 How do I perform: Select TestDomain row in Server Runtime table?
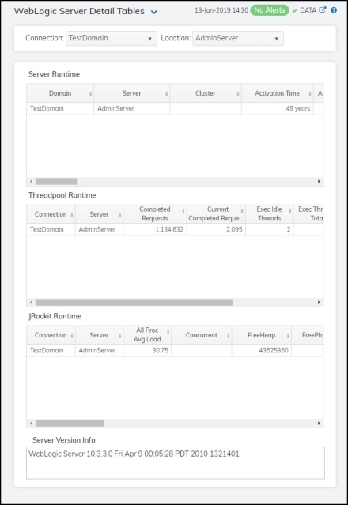click(175, 108)
